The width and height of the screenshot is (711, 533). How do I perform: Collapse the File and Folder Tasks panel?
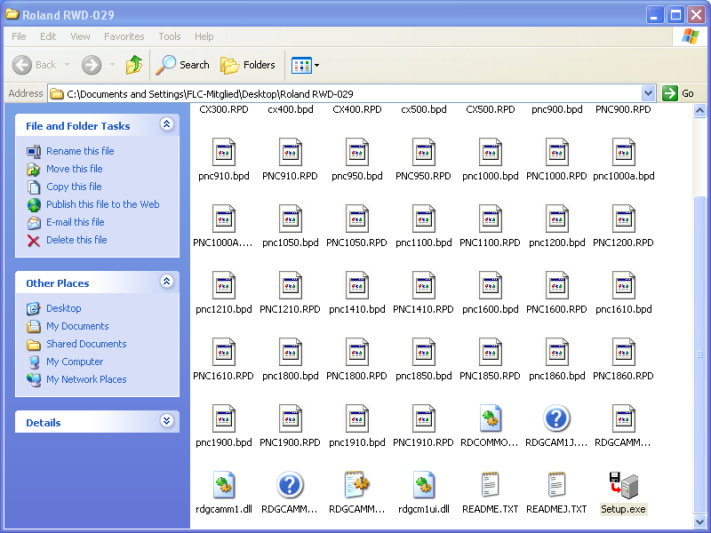click(x=166, y=124)
